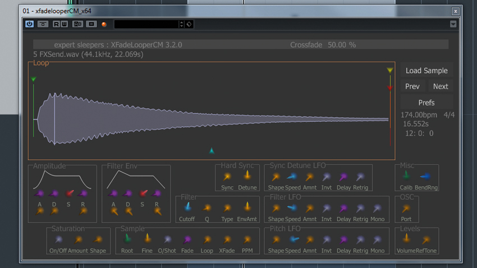Click the red end marker triangle
This screenshot has width=477, height=268.
(x=389, y=88)
